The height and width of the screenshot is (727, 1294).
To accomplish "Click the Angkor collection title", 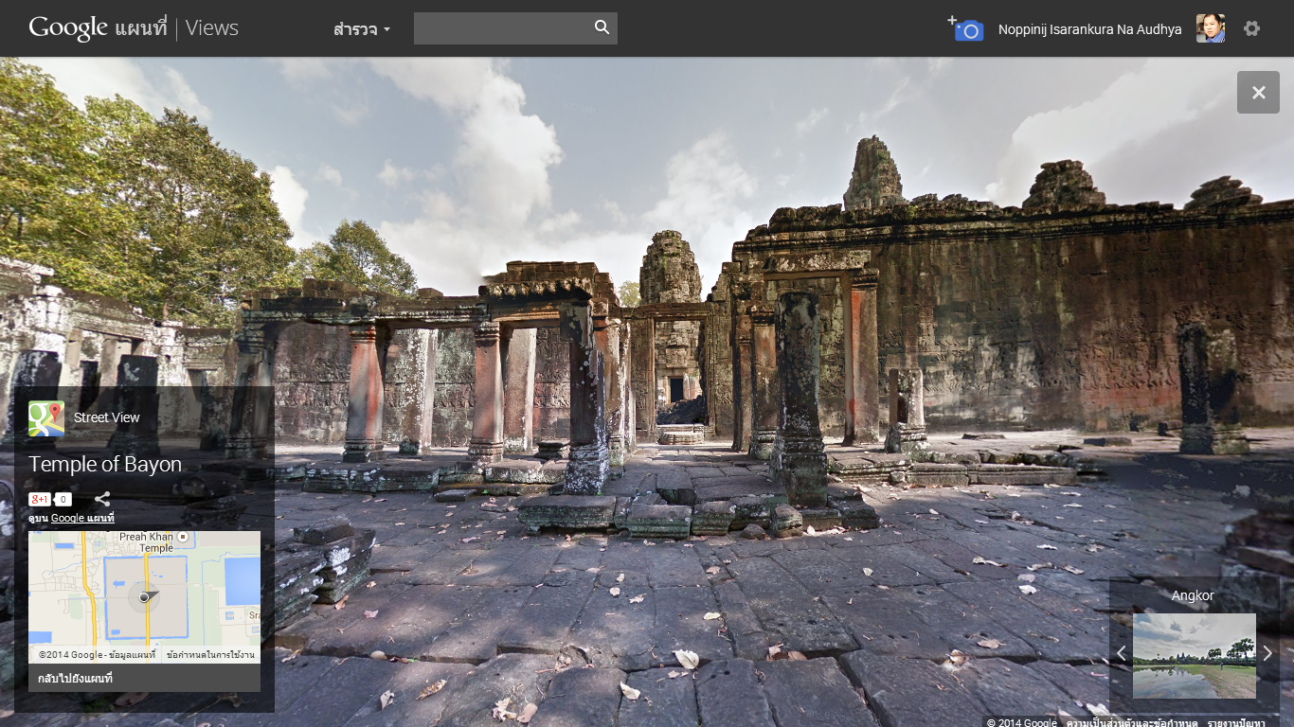I will coord(1193,595).
